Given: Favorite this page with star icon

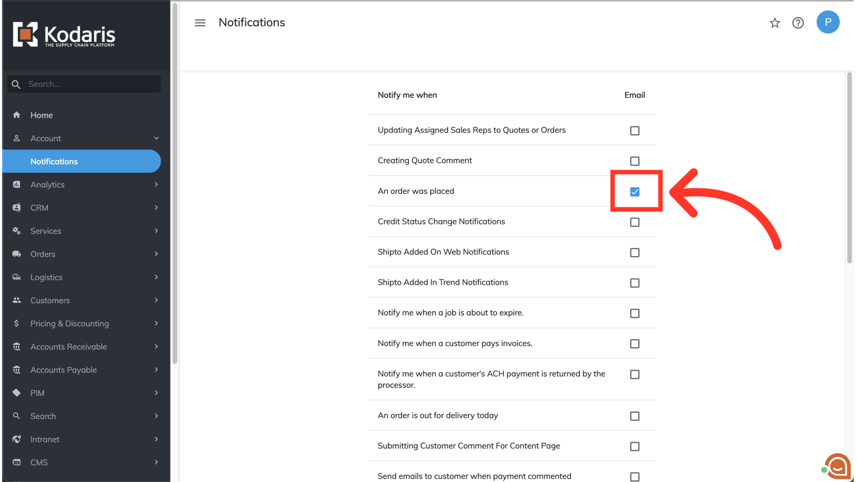Looking at the screenshot, I should point(775,23).
